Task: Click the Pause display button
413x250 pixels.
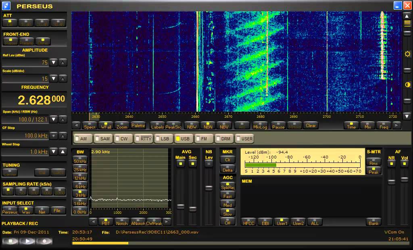Action: (278, 125)
